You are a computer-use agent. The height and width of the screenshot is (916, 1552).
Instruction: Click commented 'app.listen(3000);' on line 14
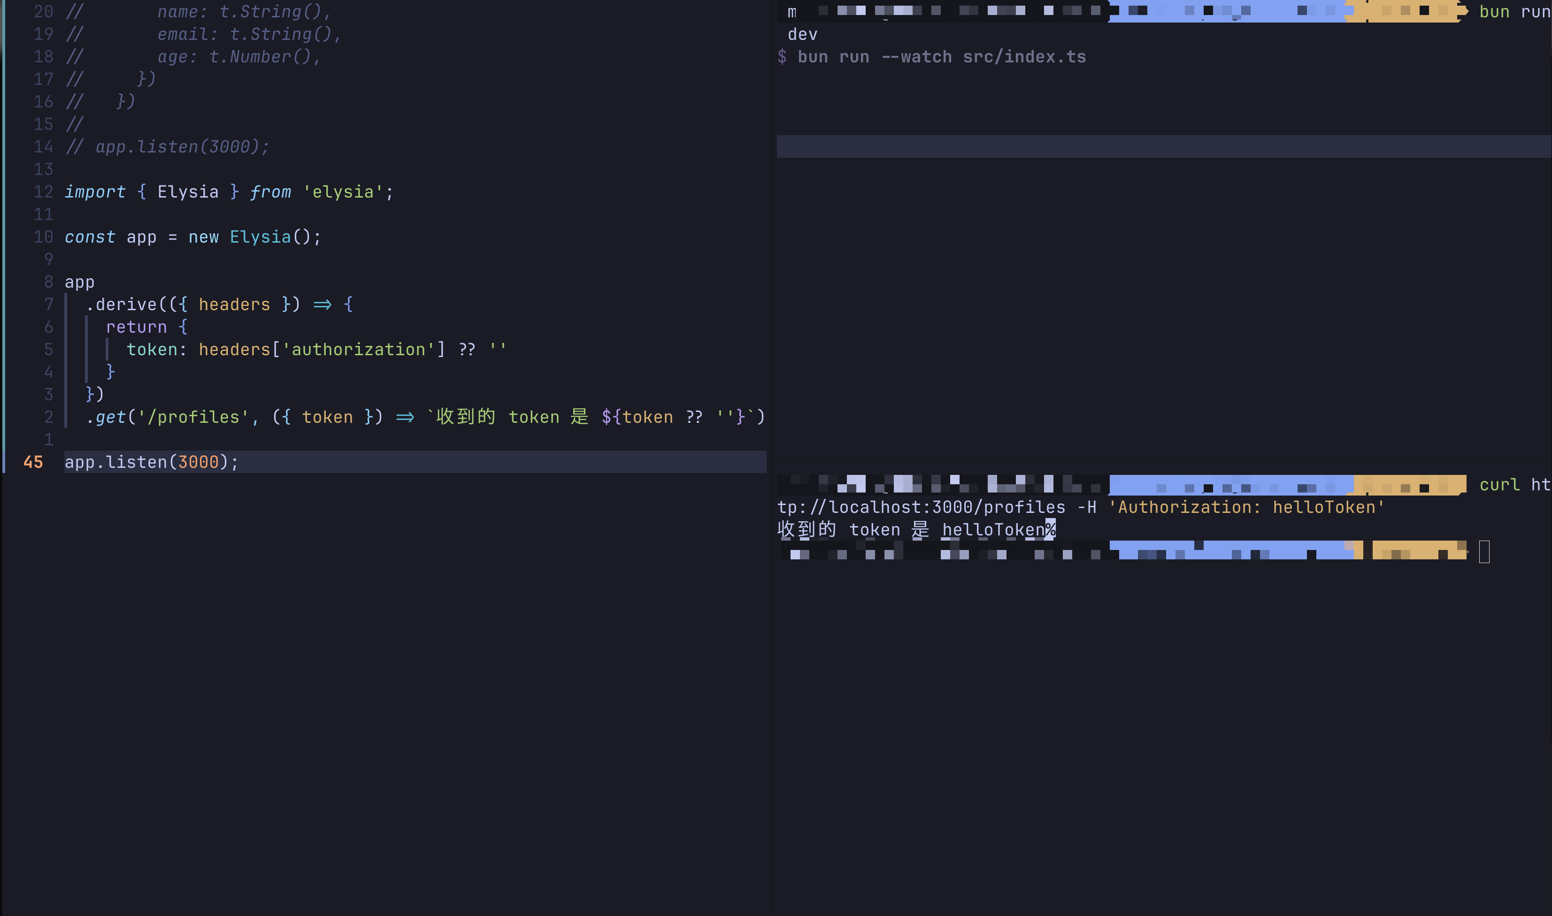[x=182, y=147]
